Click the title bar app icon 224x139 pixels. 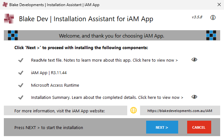click(4, 5)
